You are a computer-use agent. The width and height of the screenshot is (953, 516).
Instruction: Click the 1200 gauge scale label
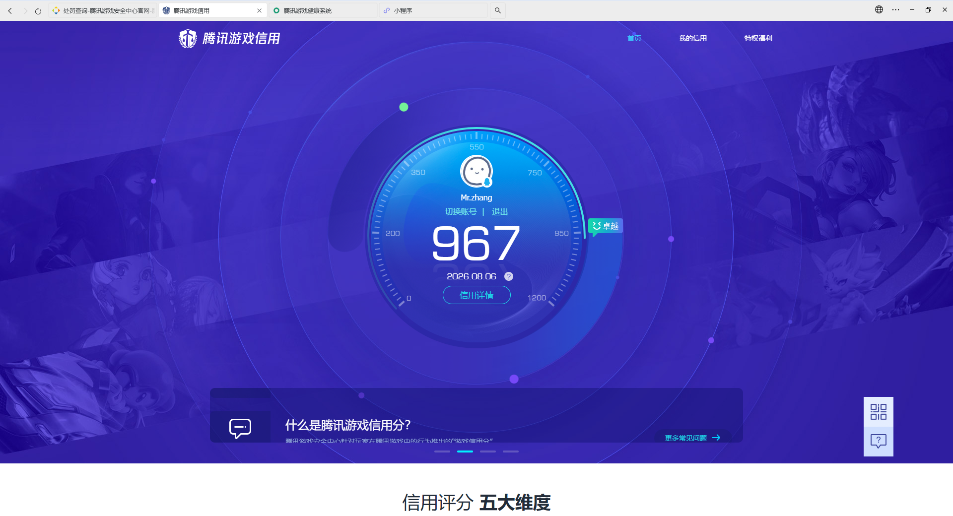point(537,298)
